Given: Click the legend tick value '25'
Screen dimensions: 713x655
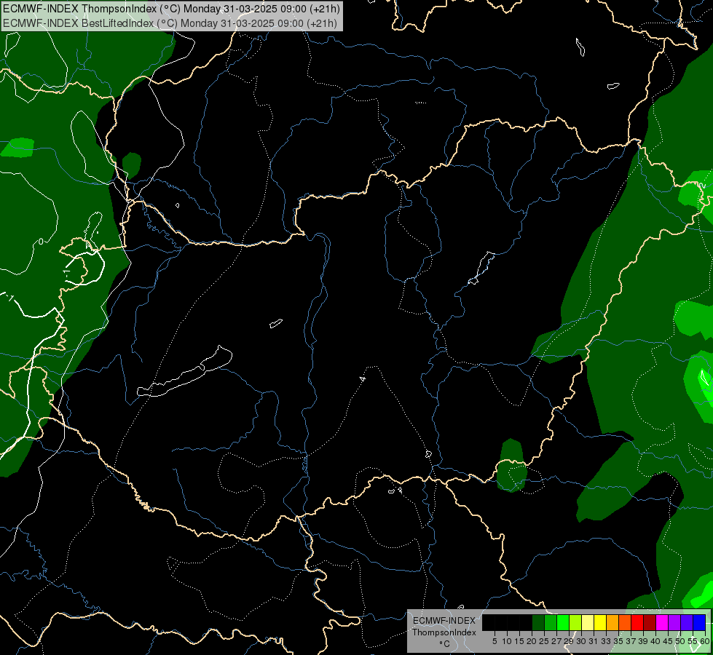Looking at the screenshot, I should (x=544, y=641).
